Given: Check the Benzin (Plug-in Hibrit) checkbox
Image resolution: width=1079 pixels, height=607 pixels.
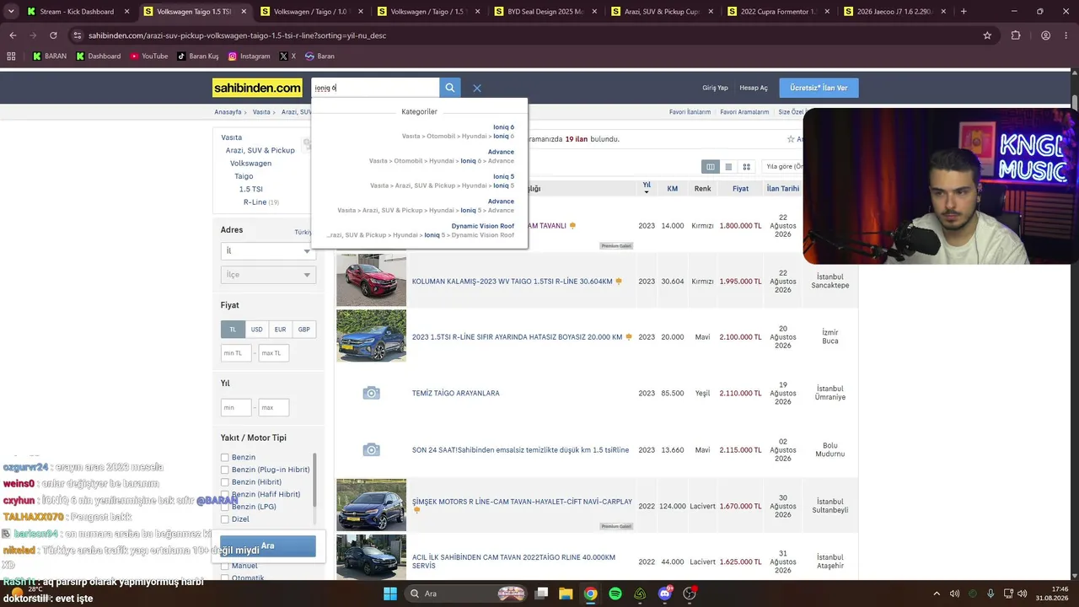Looking at the screenshot, I should pyautogui.click(x=225, y=470).
